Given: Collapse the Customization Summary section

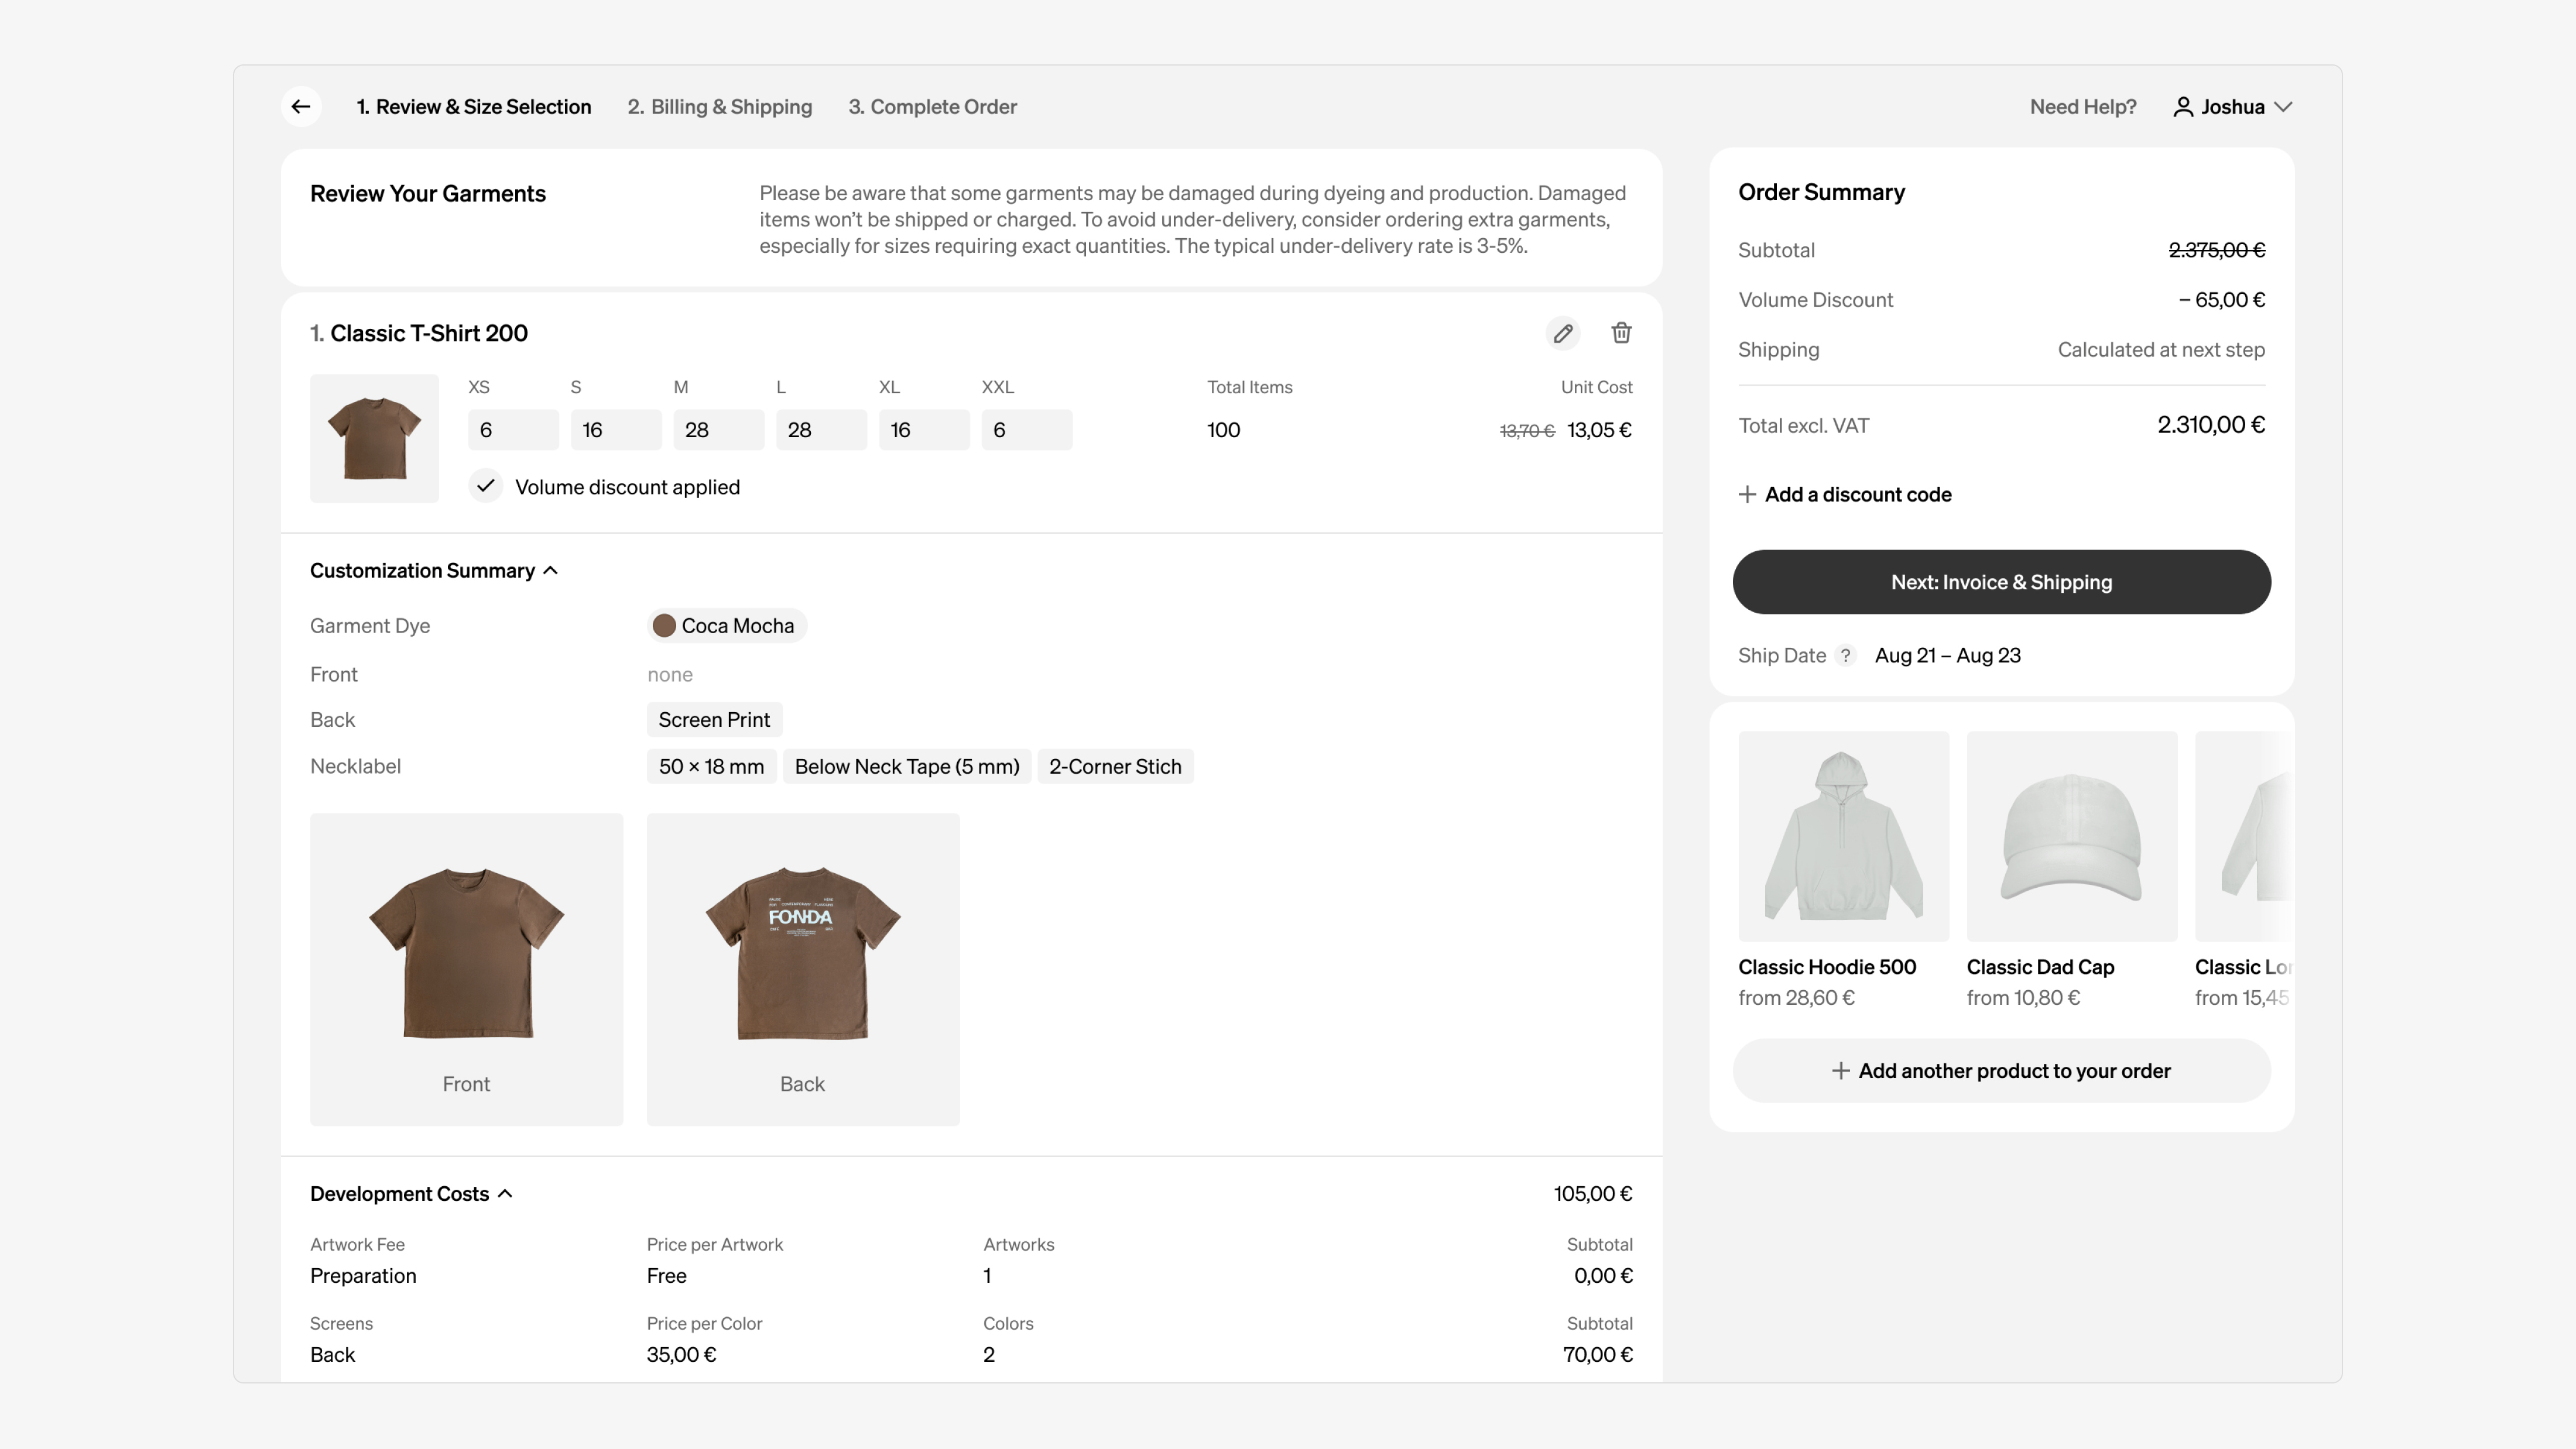Looking at the screenshot, I should click(550, 571).
